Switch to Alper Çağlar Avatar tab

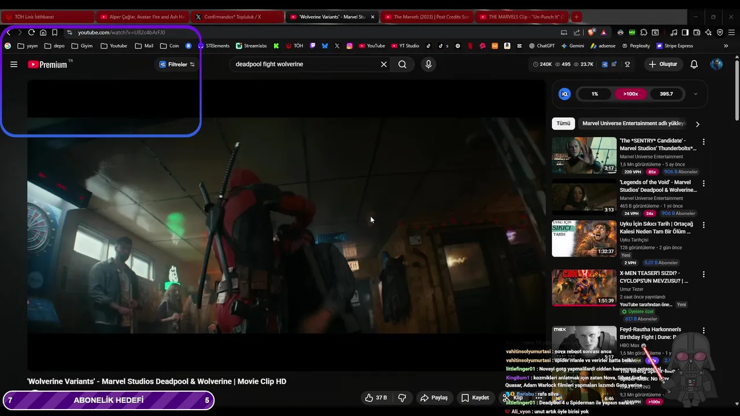point(142,17)
